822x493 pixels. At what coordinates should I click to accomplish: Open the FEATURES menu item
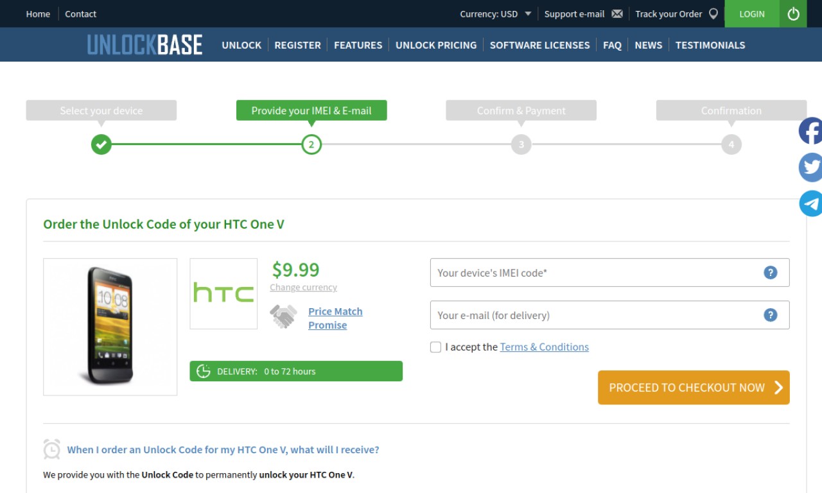pos(358,45)
